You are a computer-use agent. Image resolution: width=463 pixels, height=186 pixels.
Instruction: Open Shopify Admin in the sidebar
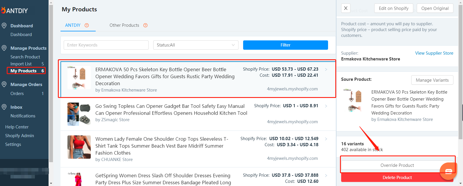click(x=19, y=136)
